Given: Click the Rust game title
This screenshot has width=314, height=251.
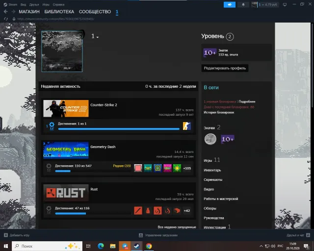Looking at the screenshot, I should click(x=94, y=189).
